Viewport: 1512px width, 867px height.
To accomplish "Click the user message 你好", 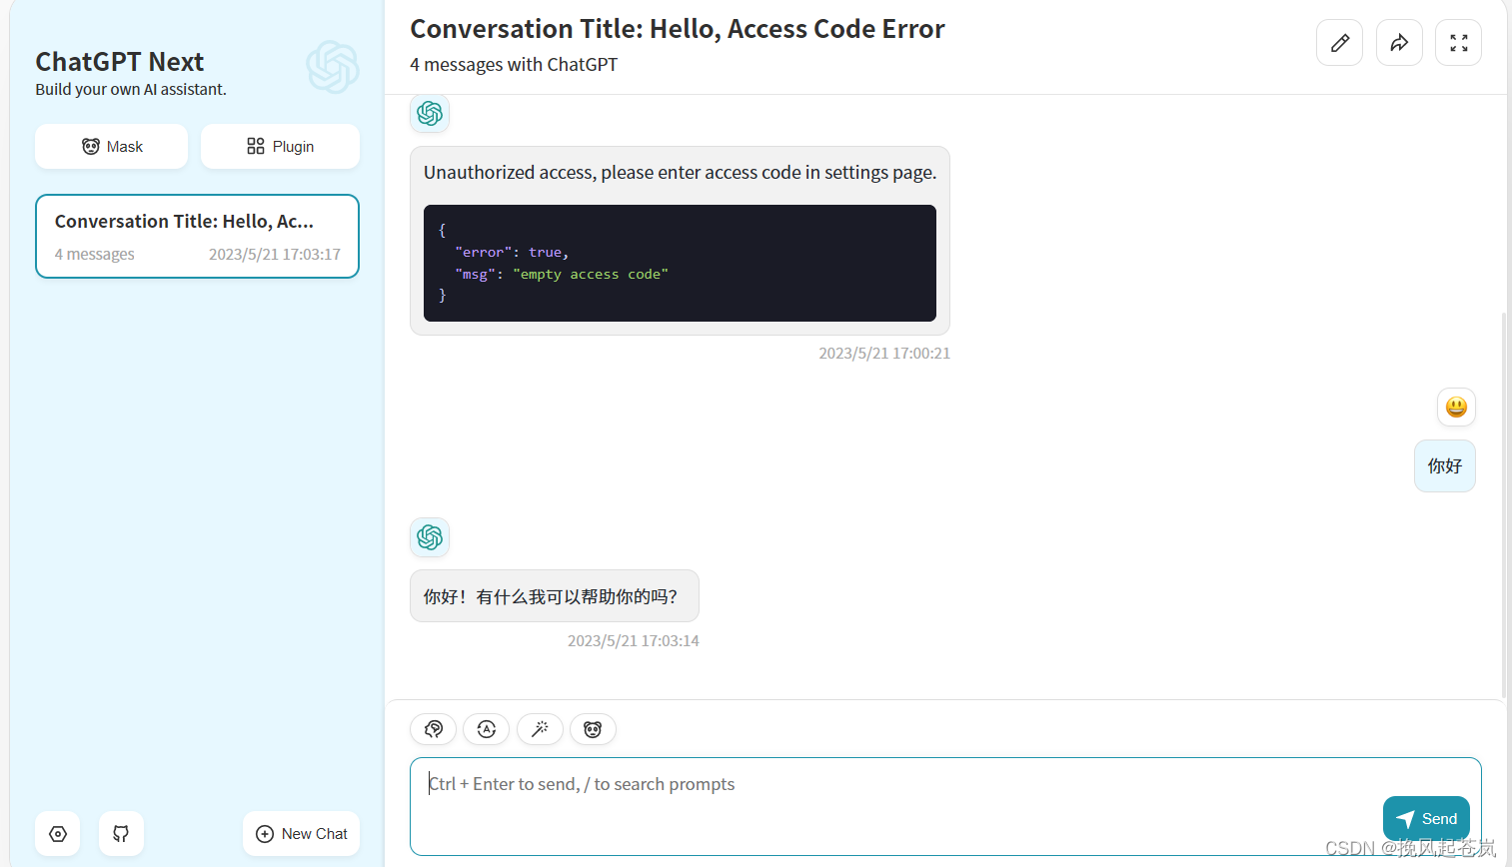I will click(1445, 466).
